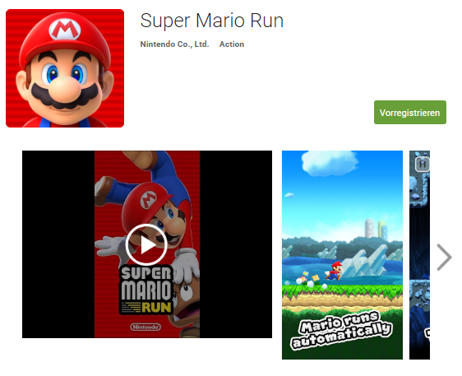Click the right black bar of the trailer

coord(236,244)
